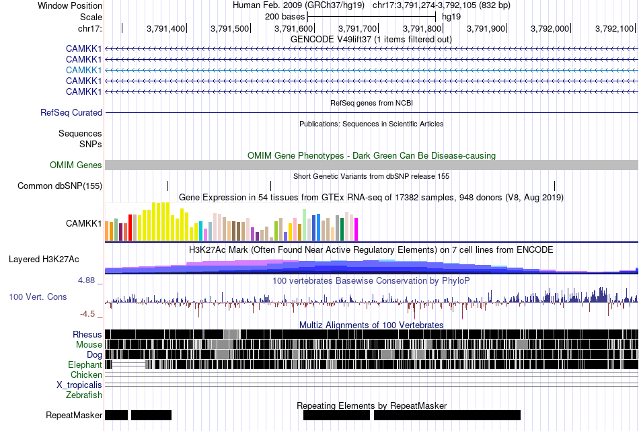Select the gray OMIM Genes item bar
The height and width of the screenshot is (431, 639).
coord(371,165)
